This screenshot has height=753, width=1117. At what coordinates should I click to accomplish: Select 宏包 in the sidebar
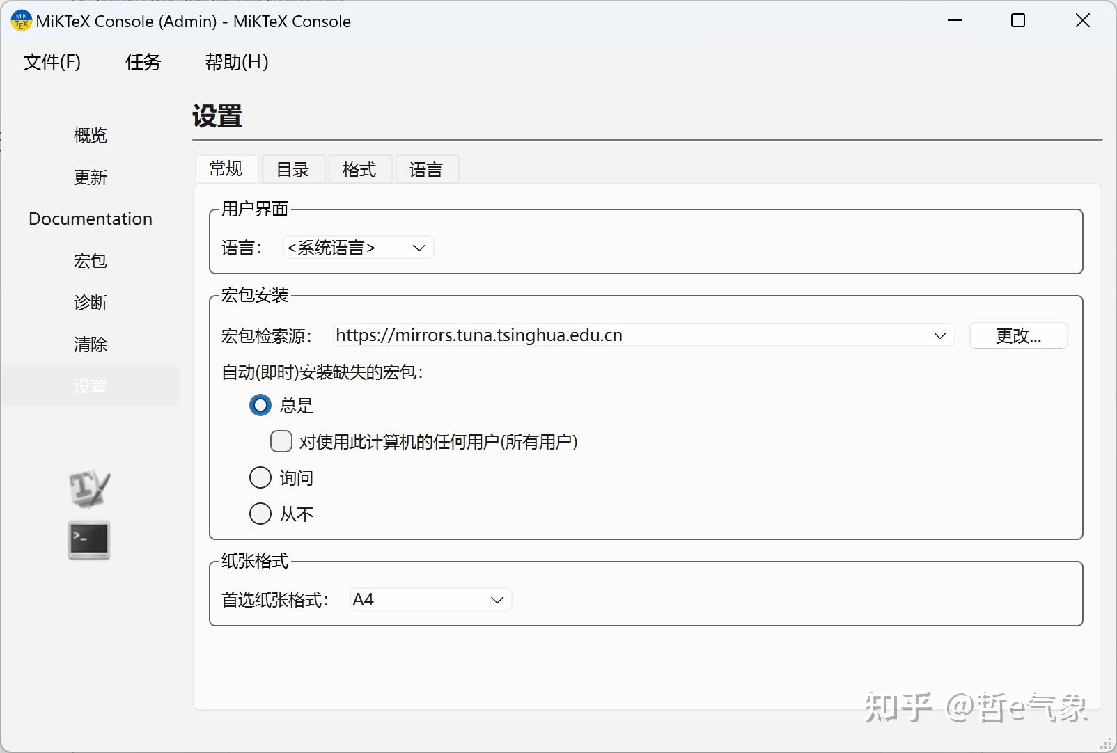90,260
